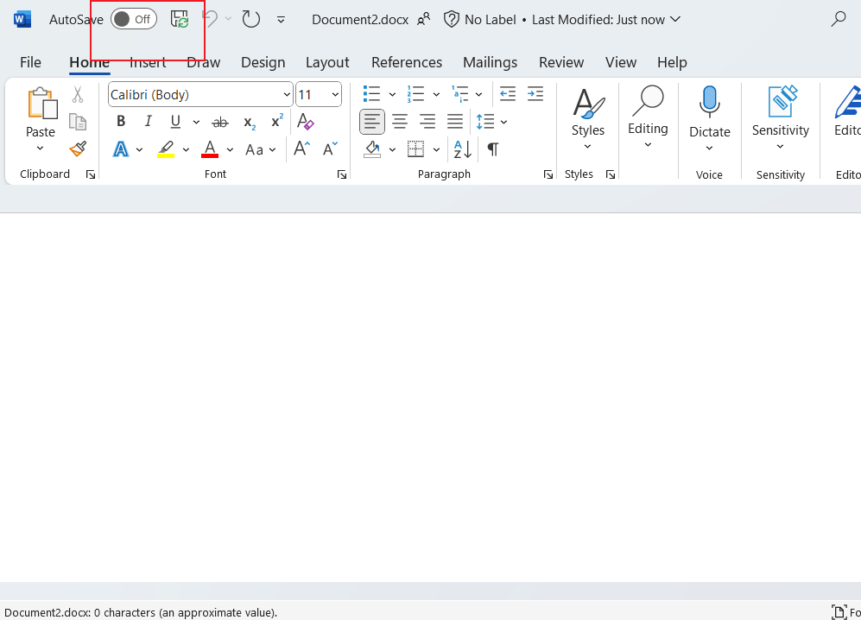Viewport: 861px width, 620px height.
Task: Toggle Bold formatting
Action: (121, 121)
